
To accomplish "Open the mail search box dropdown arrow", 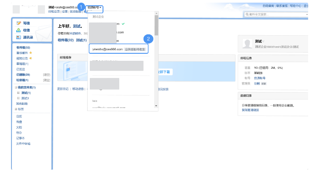I will click(307, 15).
